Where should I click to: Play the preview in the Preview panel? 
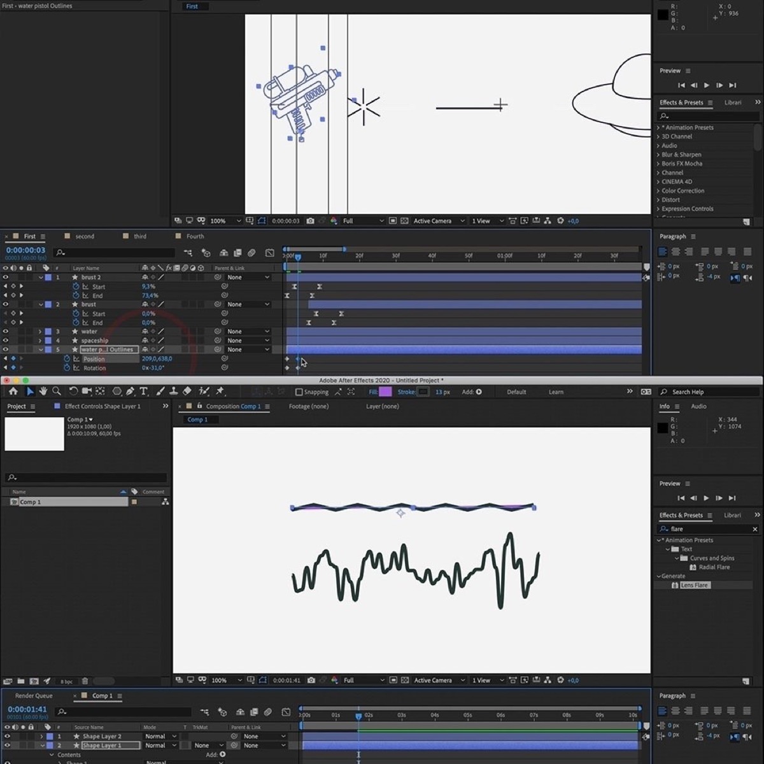pyautogui.click(x=705, y=498)
